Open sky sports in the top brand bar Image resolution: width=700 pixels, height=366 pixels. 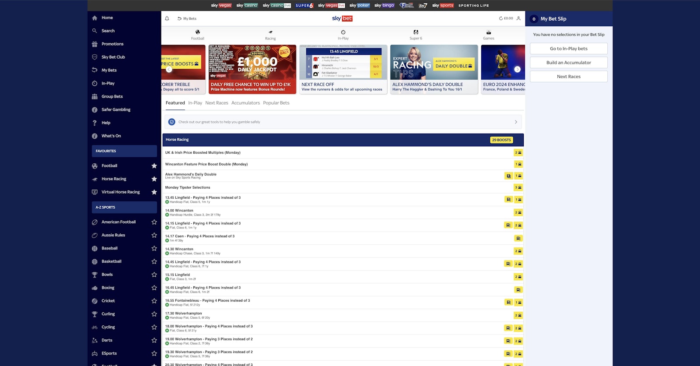[443, 6]
